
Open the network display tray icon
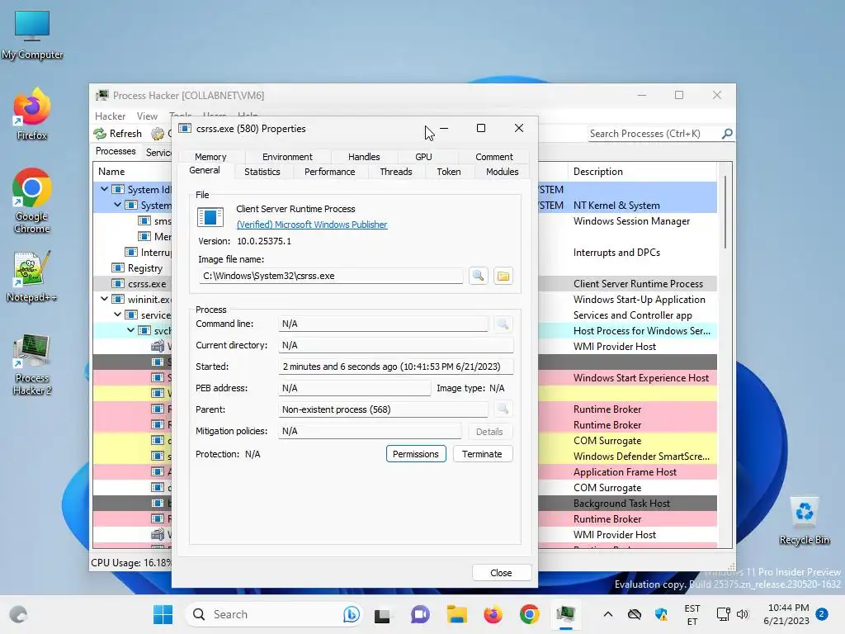click(x=723, y=614)
